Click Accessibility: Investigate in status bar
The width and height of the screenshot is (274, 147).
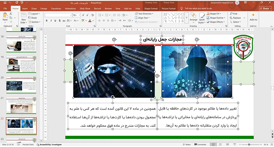pos(49,144)
